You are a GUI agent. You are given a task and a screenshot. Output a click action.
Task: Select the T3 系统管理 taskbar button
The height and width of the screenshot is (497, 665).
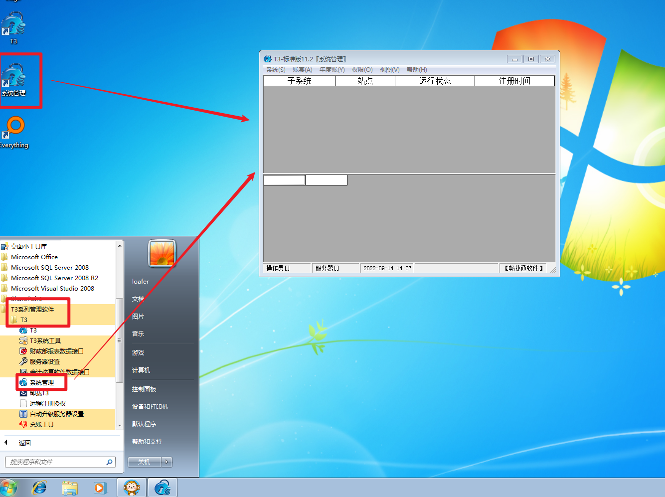[x=163, y=488]
